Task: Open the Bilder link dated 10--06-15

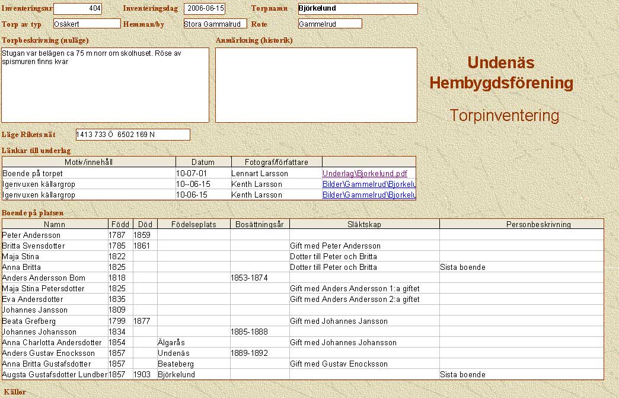Action: (x=368, y=184)
